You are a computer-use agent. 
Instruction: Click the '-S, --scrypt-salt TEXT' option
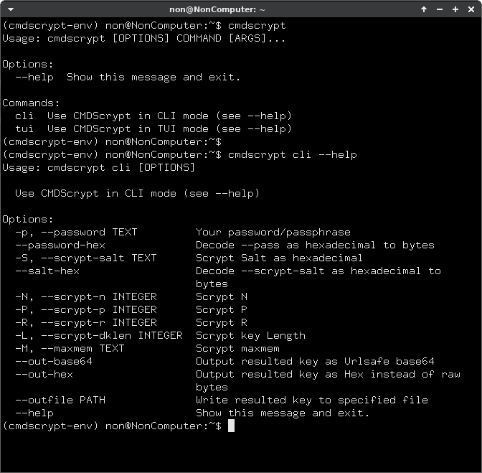86,258
